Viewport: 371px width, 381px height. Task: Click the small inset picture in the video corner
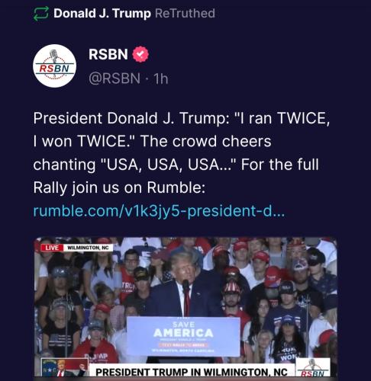coord(65,367)
